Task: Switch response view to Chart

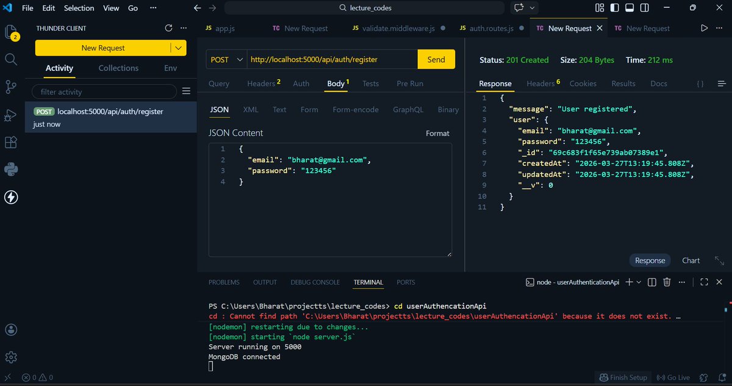Action: [691, 260]
